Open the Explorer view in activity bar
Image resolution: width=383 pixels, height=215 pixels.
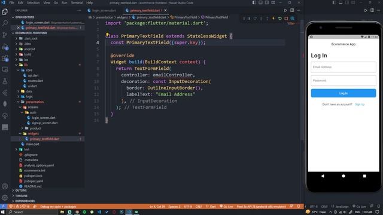5,12
